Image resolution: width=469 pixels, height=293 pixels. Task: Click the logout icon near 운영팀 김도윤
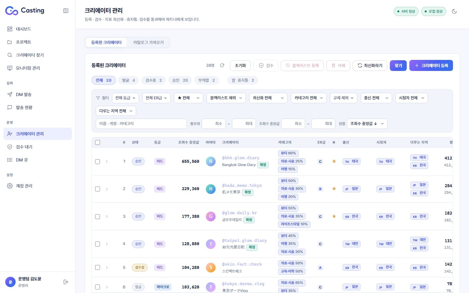(66, 282)
